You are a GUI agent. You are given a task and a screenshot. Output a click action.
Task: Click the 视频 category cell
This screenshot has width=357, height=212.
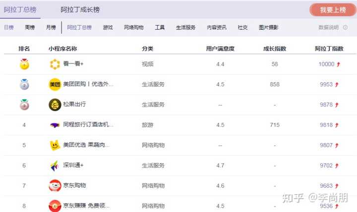(148, 64)
